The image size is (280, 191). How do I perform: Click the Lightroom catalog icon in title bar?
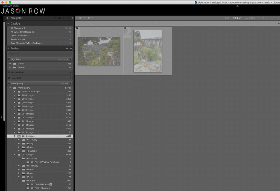point(196,2)
